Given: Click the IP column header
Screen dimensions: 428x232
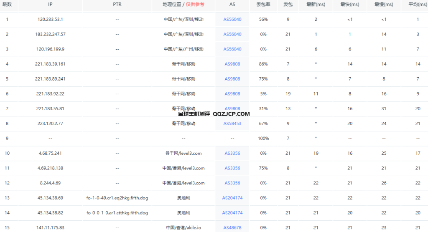Looking at the screenshot, I should pyautogui.click(x=50, y=4).
